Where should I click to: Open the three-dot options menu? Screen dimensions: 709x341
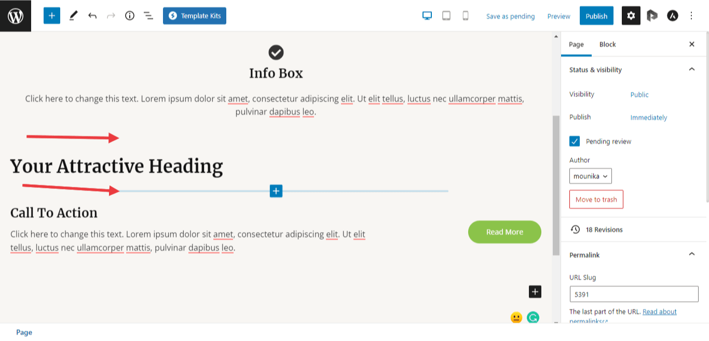691,16
